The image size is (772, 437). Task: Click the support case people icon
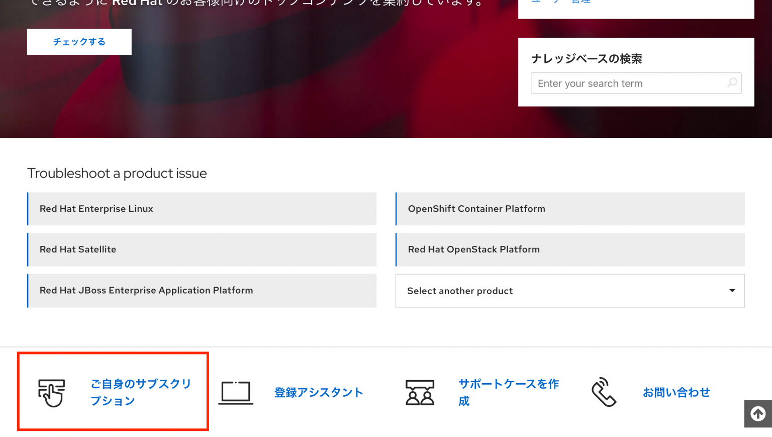coord(420,392)
